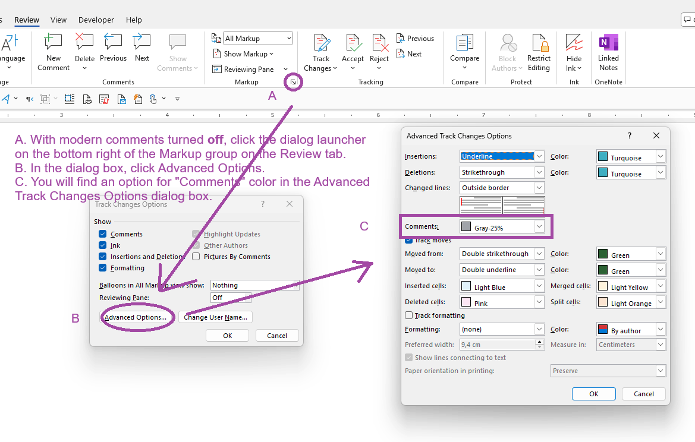Click the Language icon in ribbon
Image resolution: width=695 pixels, height=442 pixels.
click(x=10, y=43)
